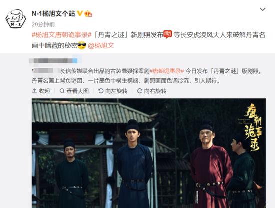Open the blurred reposted author name
The width and height of the screenshot is (275, 208).
pos(53,61)
